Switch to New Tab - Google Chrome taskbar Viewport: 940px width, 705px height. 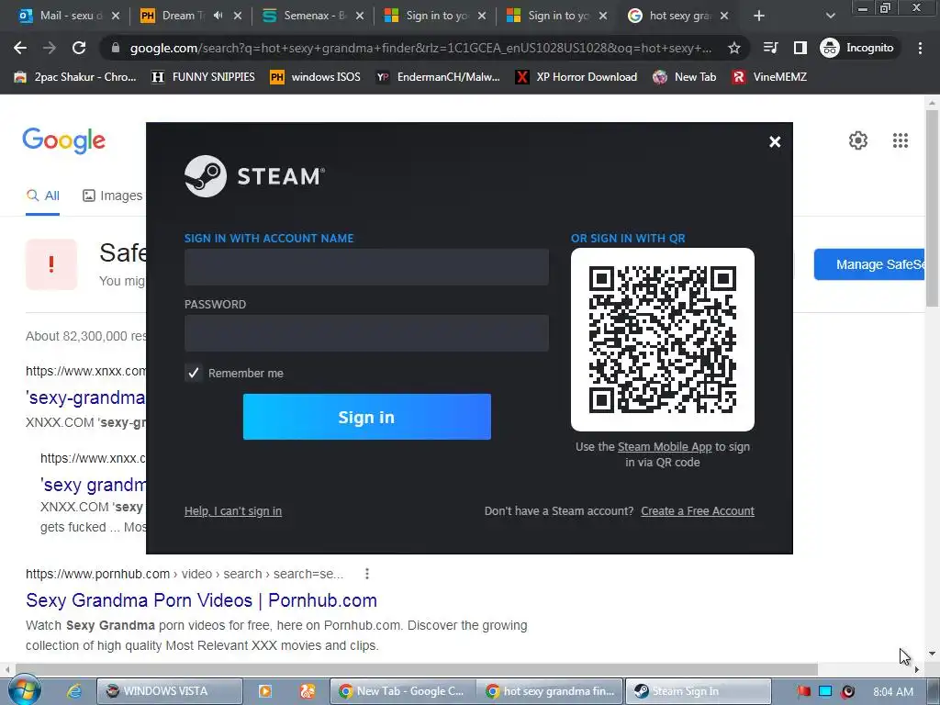click(x=403, y=691)
